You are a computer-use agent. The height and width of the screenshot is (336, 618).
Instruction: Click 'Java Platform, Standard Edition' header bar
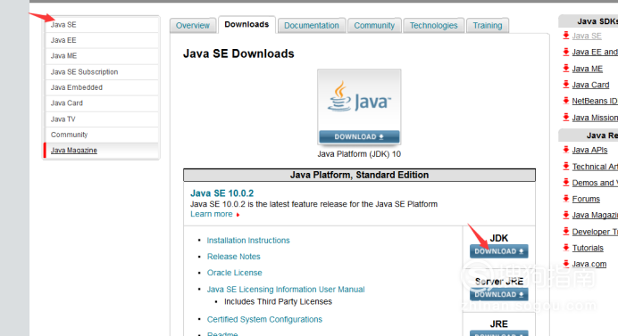(359, 175)
